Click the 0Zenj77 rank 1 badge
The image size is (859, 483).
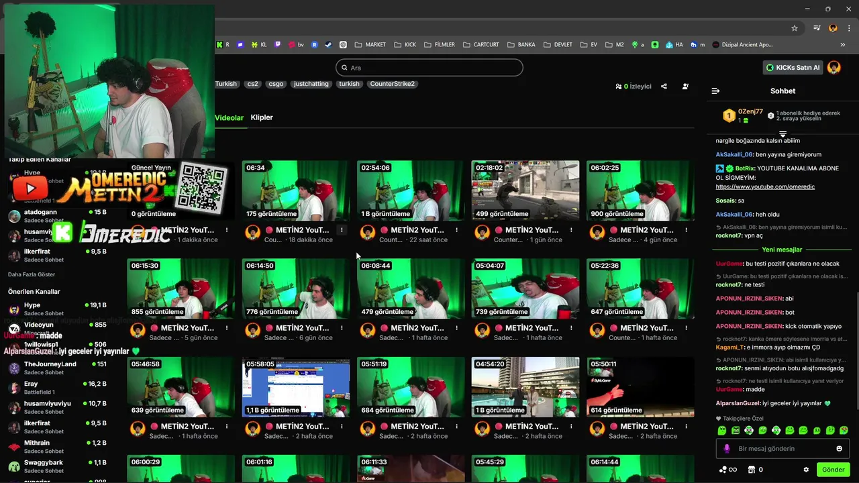[x=729, y=116]
